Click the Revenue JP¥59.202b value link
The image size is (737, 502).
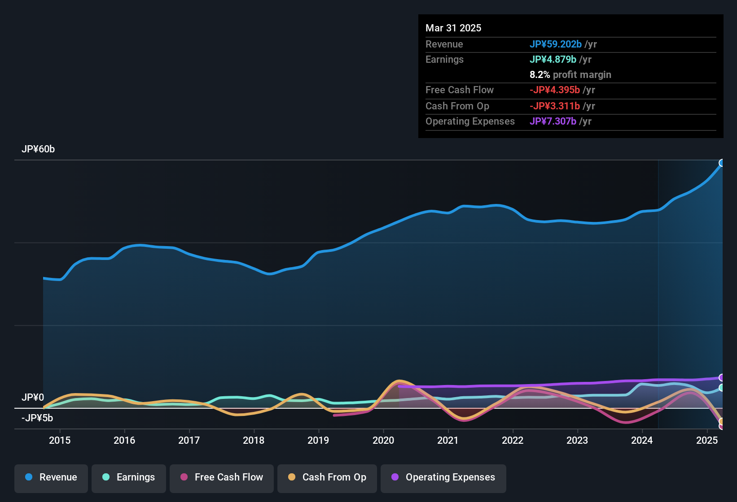pyautogui.click(x=556, y=44)
